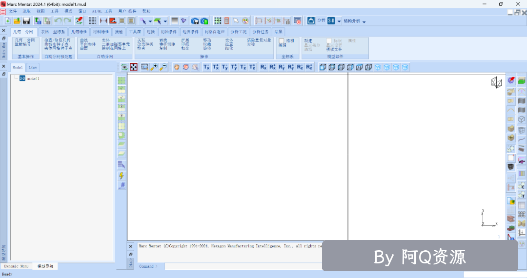Open the 帮助 menu
527x278 pixels.
point(146,11)
